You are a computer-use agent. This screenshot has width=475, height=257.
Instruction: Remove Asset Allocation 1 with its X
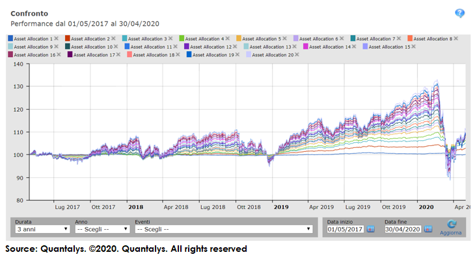point(56,39)
